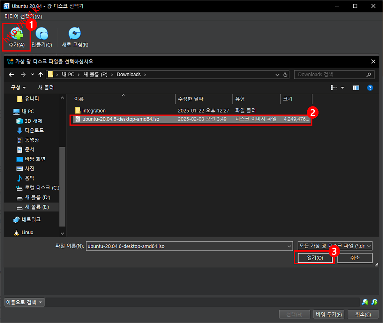This screenshot has height=323, width=383.
Task: Click the 비워 두기(E) button
Action: pos(329,314)
